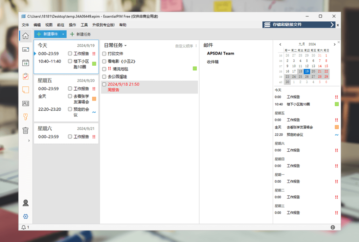Viewport: 359px width, 242px height.
Task: Open the Calendar module icon
Action: coord(25,63)
